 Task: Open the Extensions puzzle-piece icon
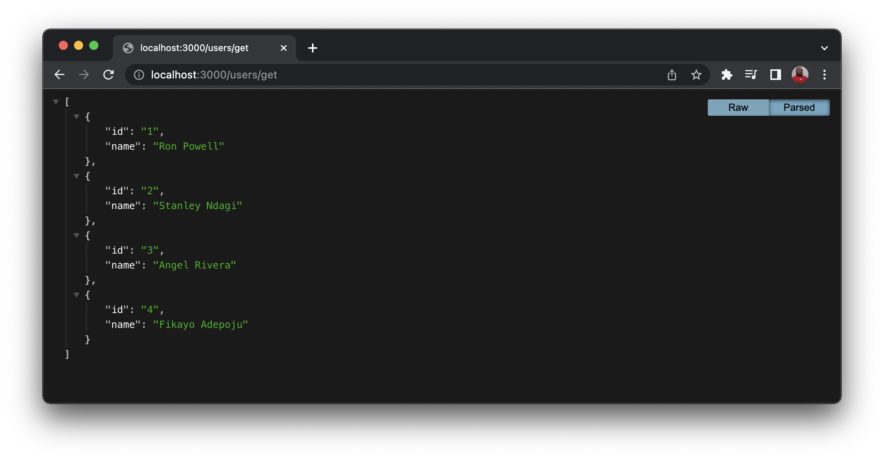point(727,75)
